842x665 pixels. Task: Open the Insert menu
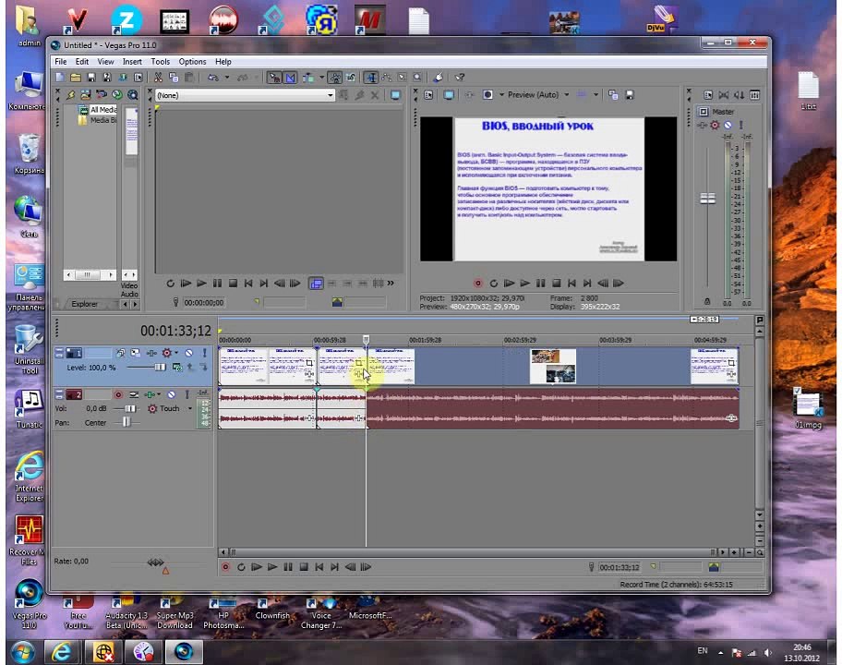132,62
